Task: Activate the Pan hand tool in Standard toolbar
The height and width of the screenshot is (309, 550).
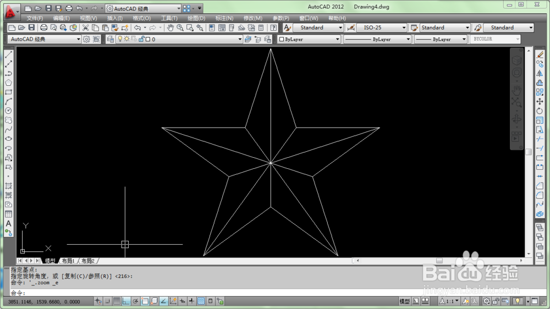Action: tap(170, 27)
